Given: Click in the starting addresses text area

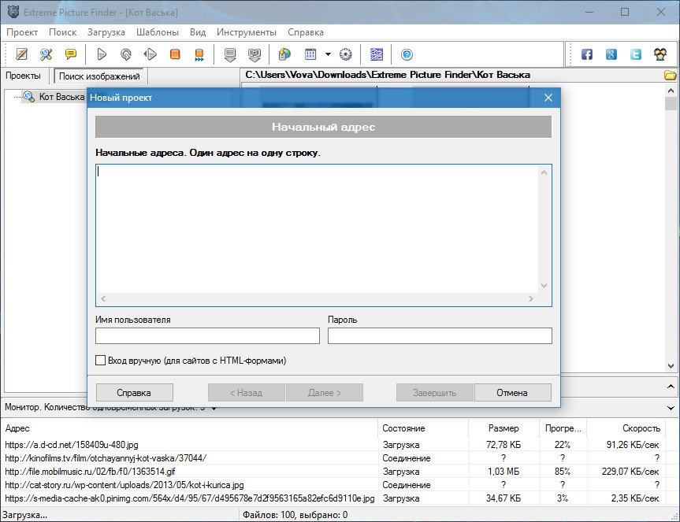Looking at the screenshot, I should click(317, 229).
